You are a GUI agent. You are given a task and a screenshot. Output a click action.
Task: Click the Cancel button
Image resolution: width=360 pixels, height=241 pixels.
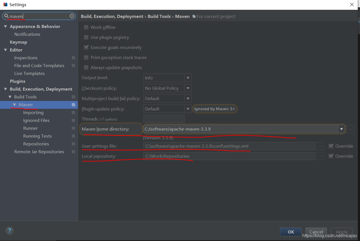coord(316,232)
